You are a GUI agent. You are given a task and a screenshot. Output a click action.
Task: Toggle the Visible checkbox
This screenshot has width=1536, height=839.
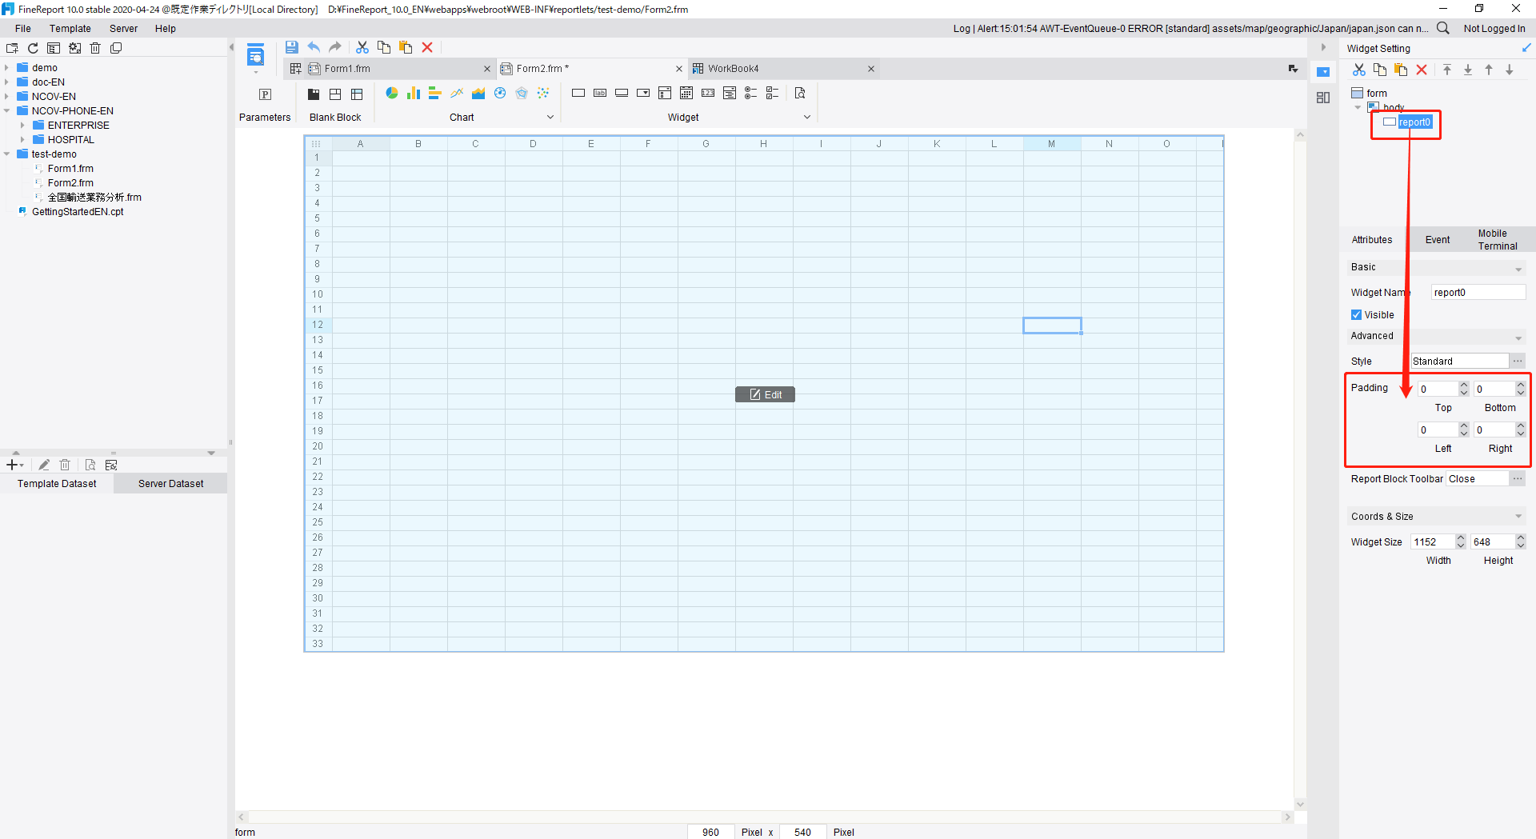click(1356, 315)
